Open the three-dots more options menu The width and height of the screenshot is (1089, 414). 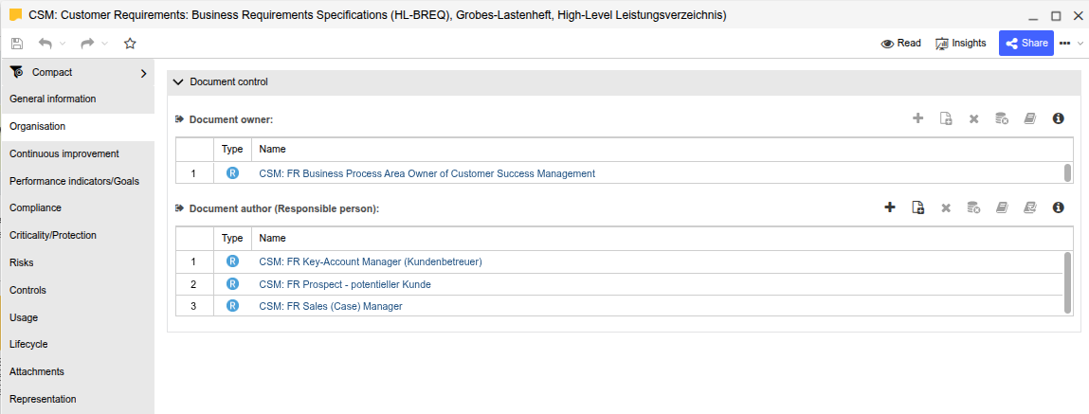click(1064, 43)
